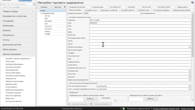Open Счет поступления средств dropdown
The height and width of the screenshot is (110, 195).
(190, 86)
